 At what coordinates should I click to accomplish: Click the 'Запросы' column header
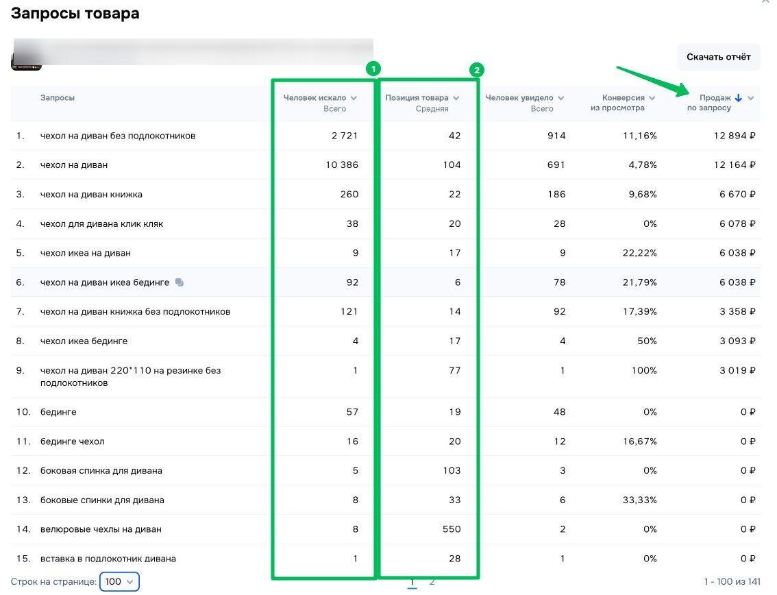[58, 97]
